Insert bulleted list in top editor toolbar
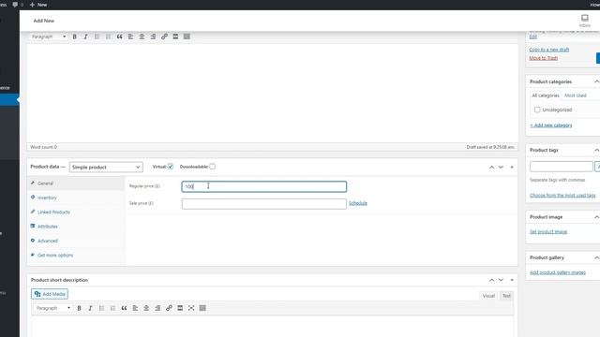Image resolution: width=600 pixels, height=337 pixels. click(x=97, y=37)
